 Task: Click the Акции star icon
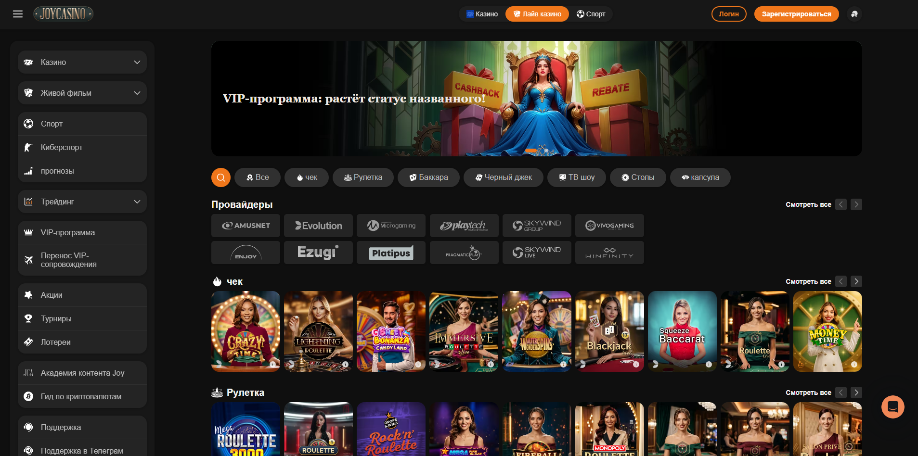(x=28, y=295)
